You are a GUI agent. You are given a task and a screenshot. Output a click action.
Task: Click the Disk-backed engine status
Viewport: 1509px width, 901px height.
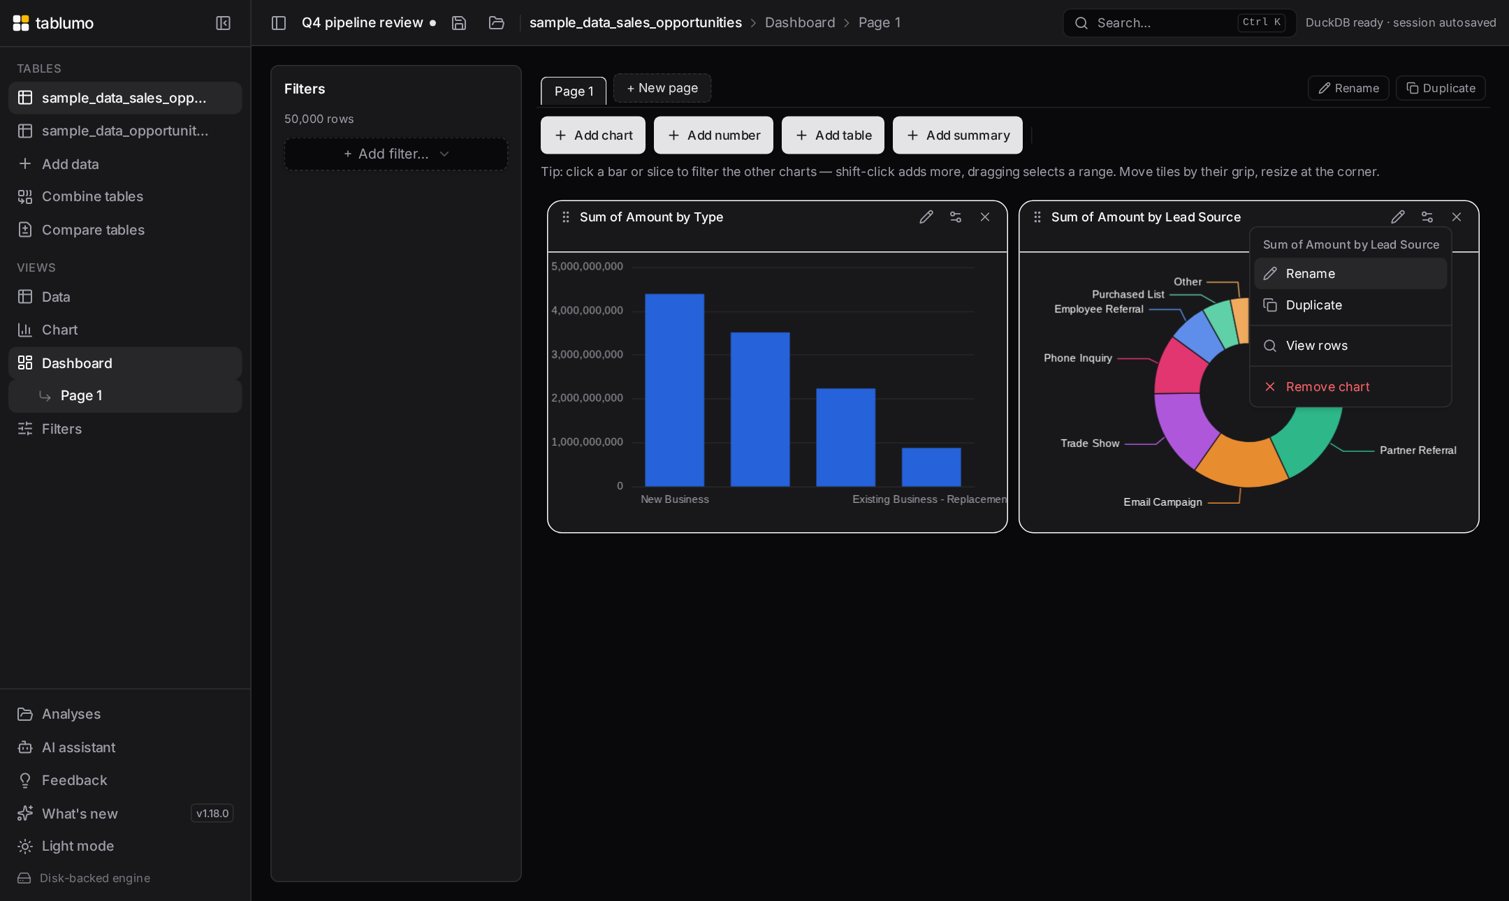coord(84,878)
